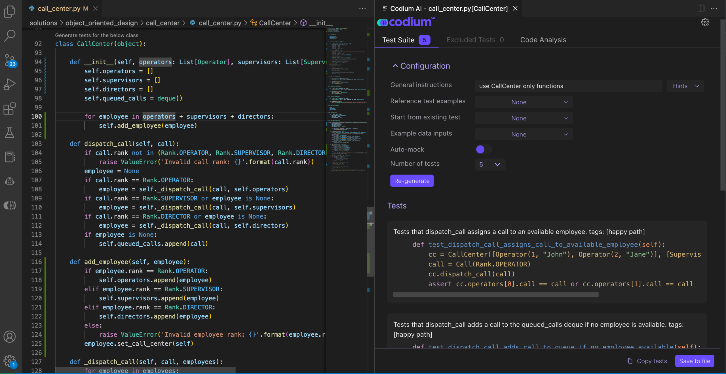Open the Source Control view with 23 changes

point(9,59)
